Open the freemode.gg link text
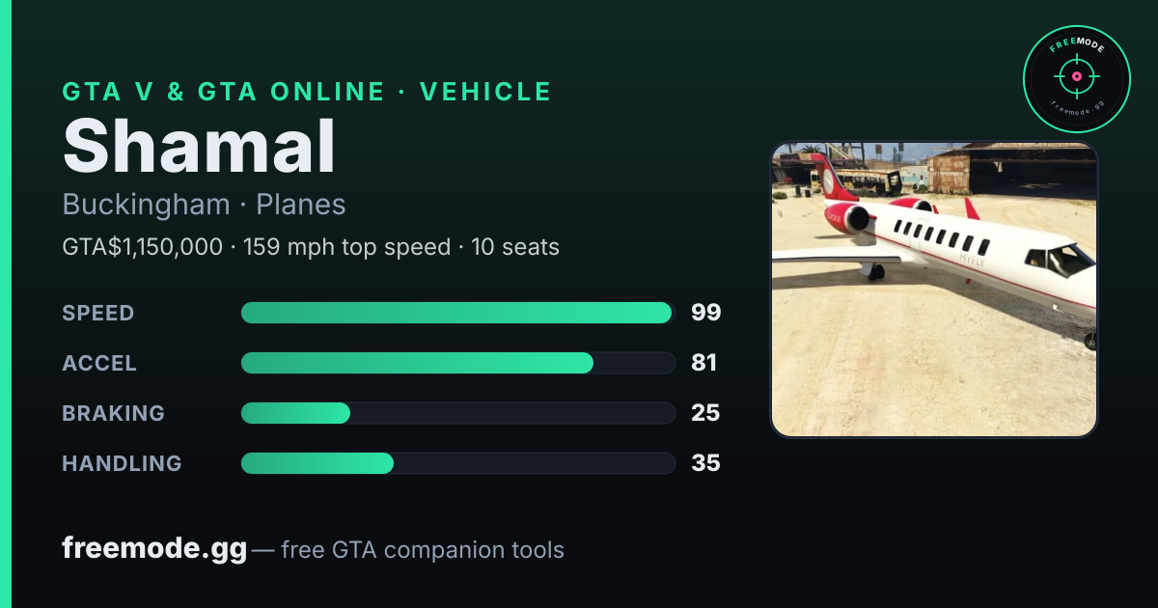Image resolution: width=1158 pixels, height=608 pixels. click(x=154, y=549)
